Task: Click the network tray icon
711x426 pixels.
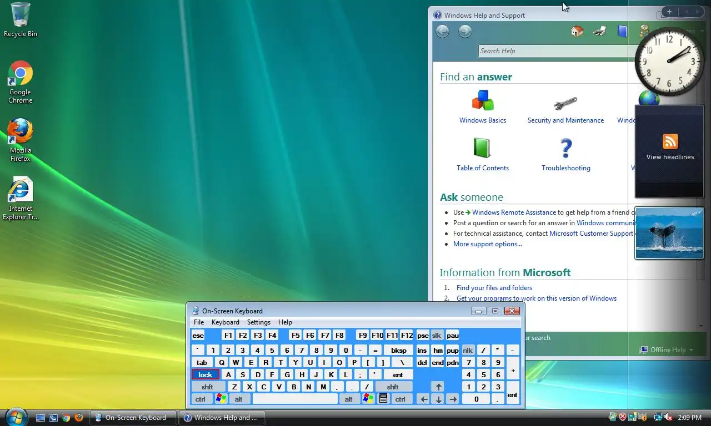Action: 658,417
